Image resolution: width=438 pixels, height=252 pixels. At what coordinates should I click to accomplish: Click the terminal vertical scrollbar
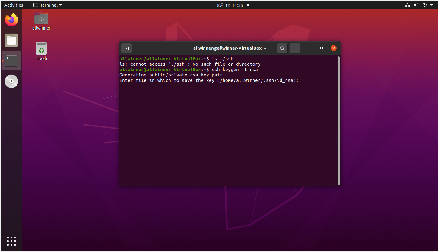tap(339, 120)
